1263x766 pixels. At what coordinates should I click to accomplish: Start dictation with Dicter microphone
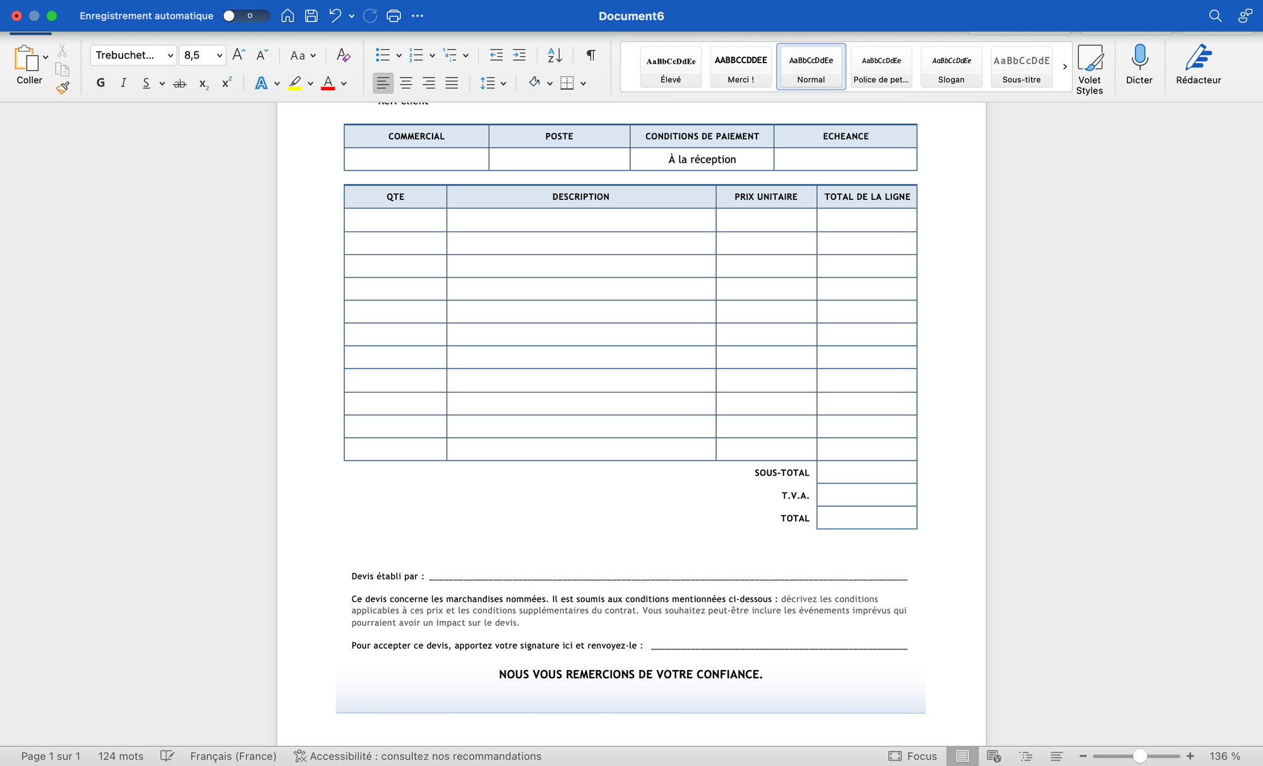click(x=1139, y=64)
